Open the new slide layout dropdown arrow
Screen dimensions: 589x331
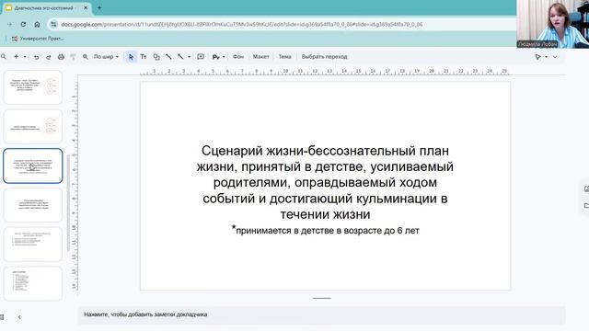coord(25,57)
